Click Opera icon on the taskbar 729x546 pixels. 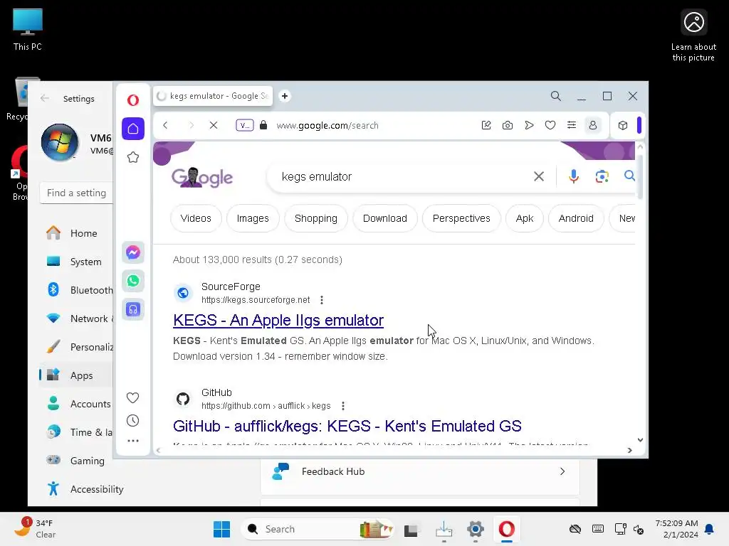click(x=506, y=529)
